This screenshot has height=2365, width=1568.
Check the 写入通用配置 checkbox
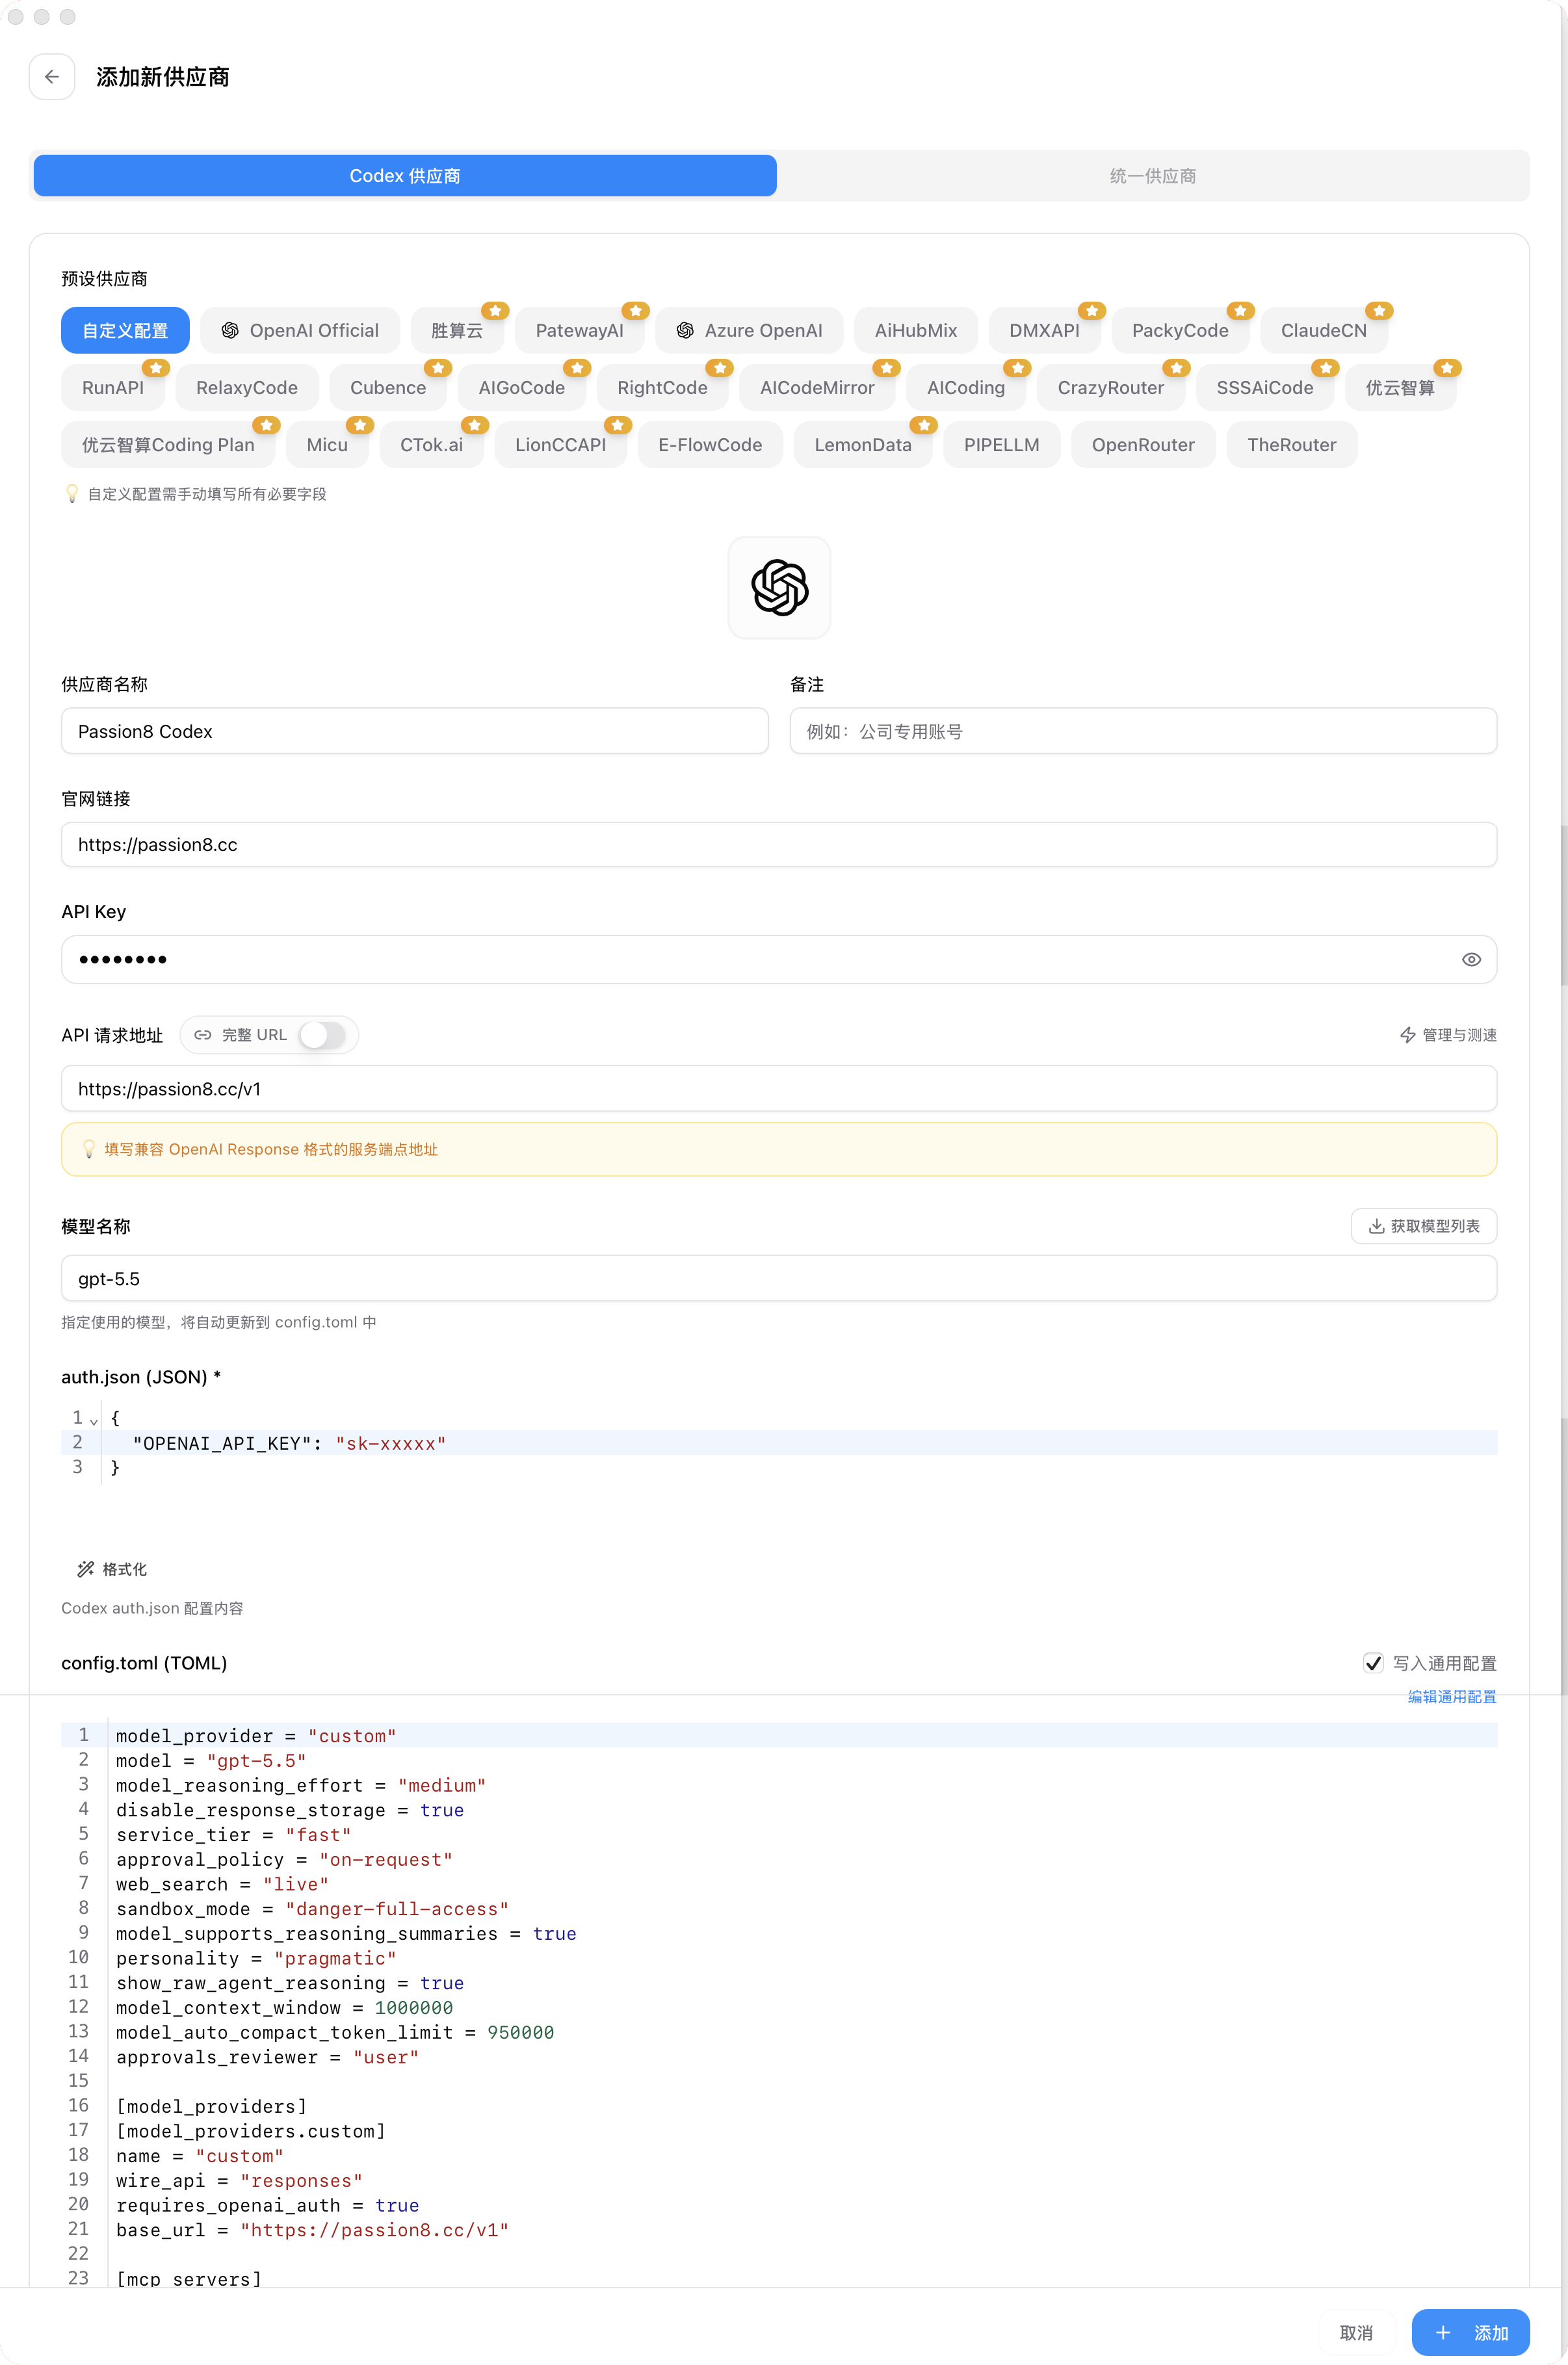[1373, 1663]
